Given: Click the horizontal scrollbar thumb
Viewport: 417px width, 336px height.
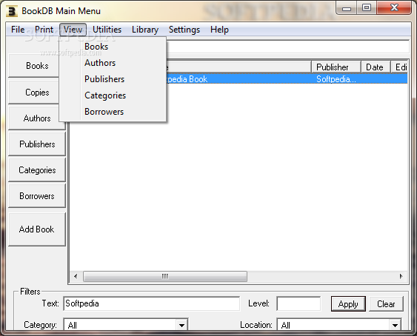Looking at the screenshot, I should [x=165, y=277].
